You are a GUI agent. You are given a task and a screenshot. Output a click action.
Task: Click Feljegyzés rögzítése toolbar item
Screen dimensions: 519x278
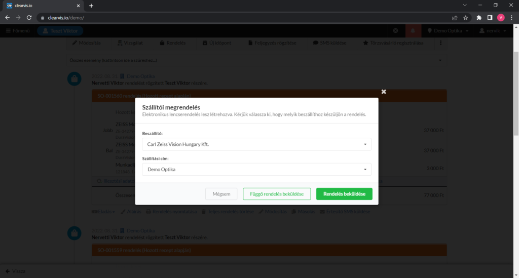(x=272, y=43)
